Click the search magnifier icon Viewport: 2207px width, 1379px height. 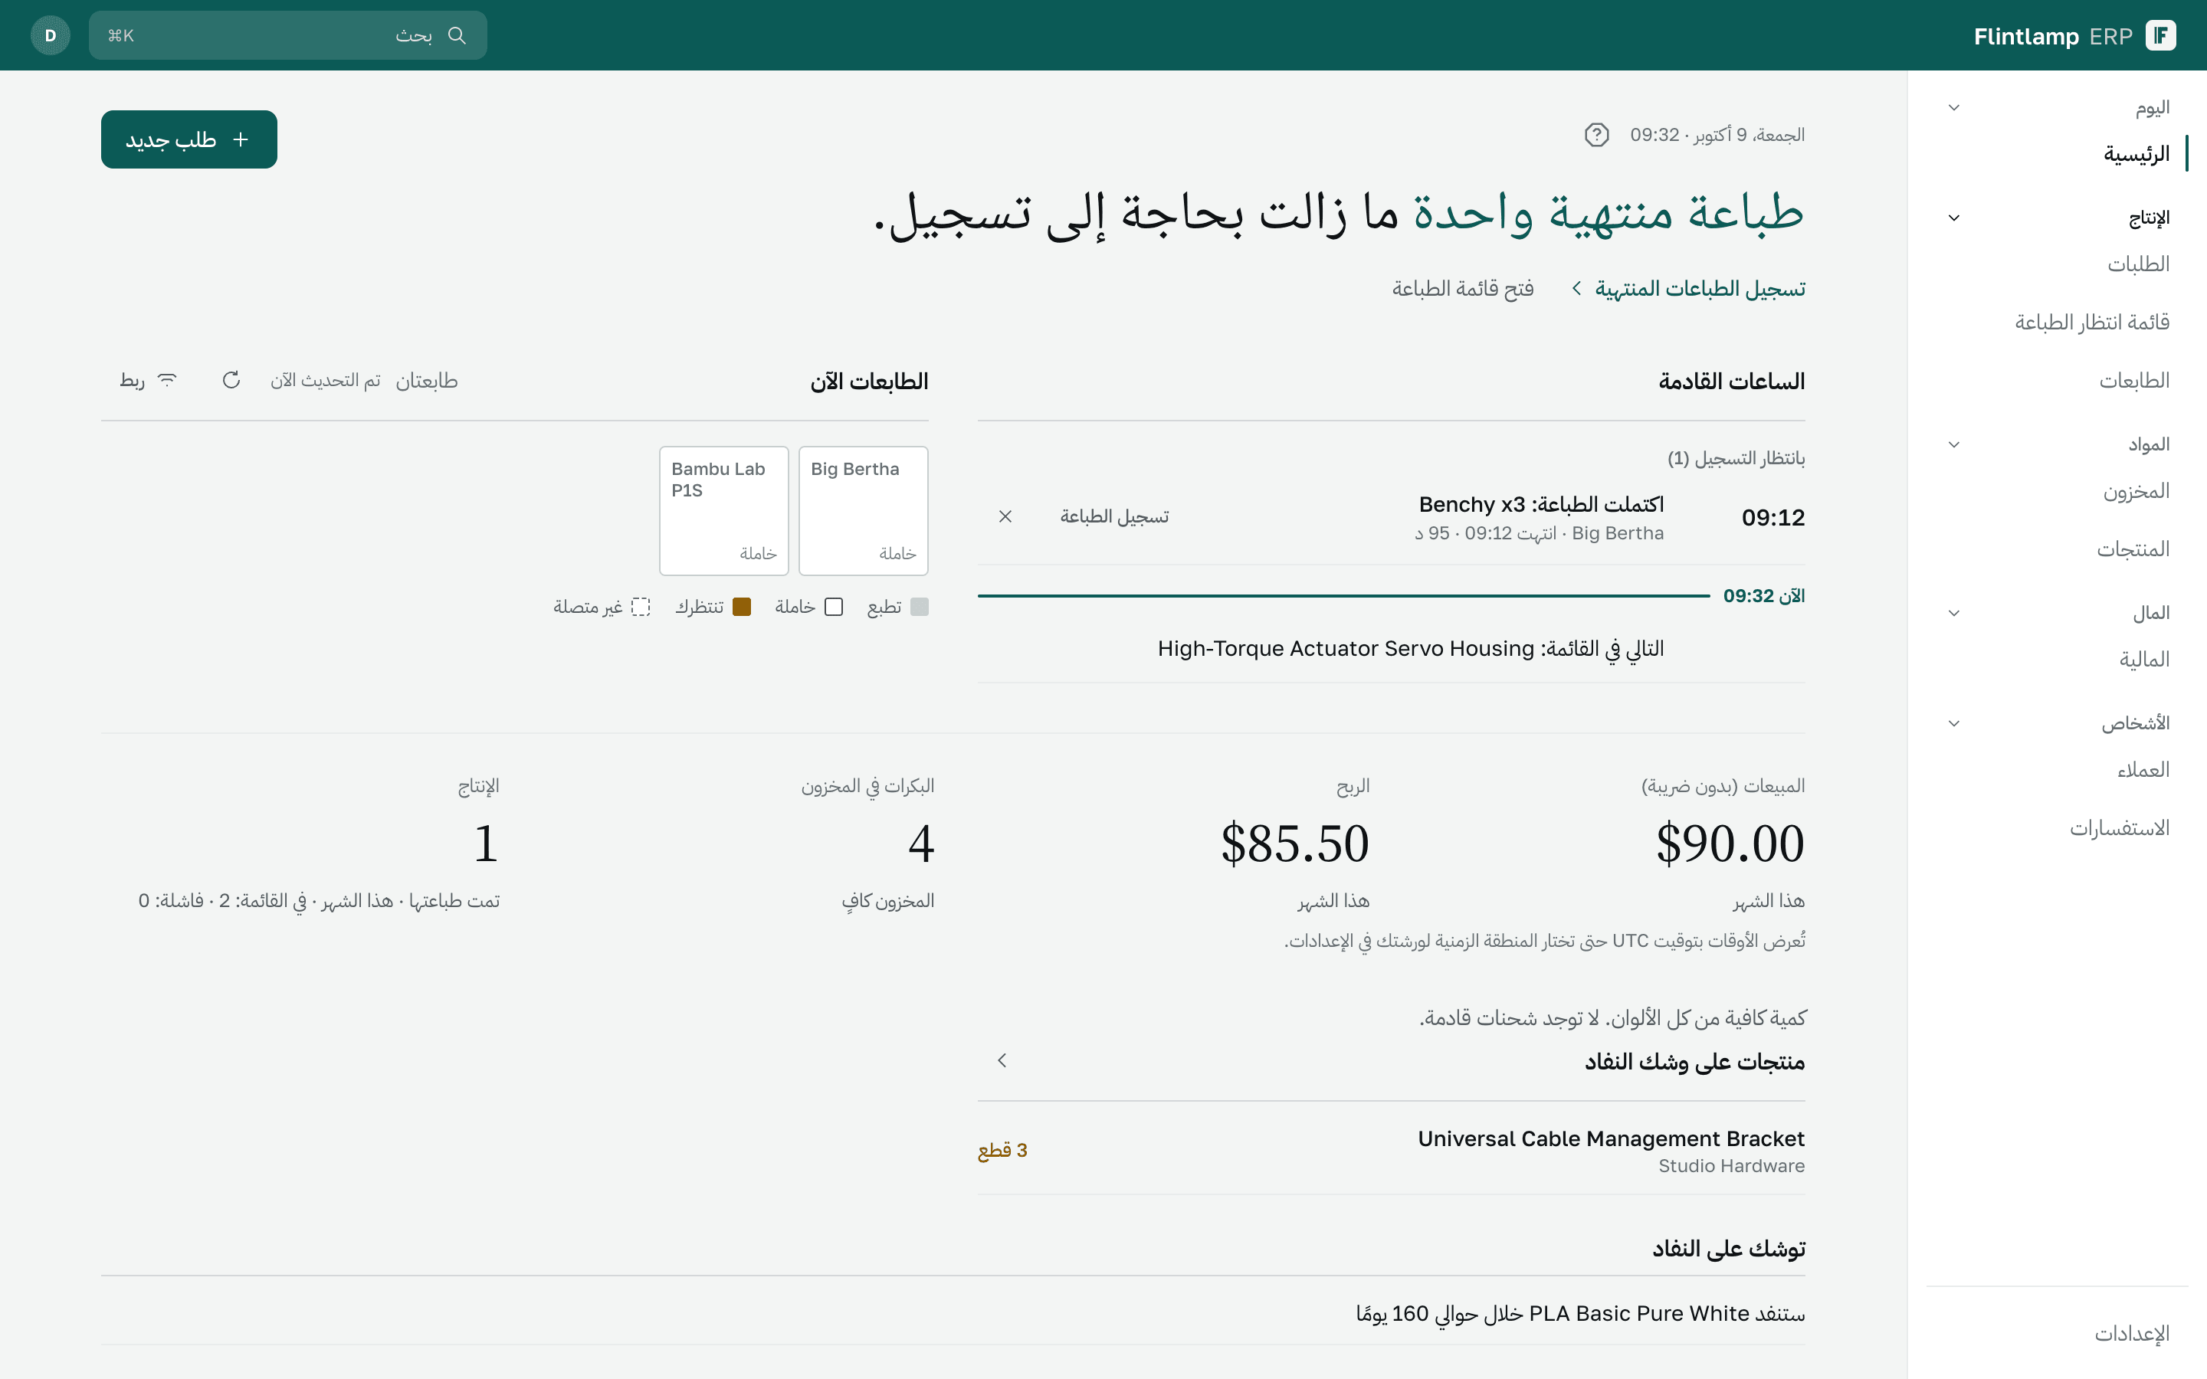457,35
